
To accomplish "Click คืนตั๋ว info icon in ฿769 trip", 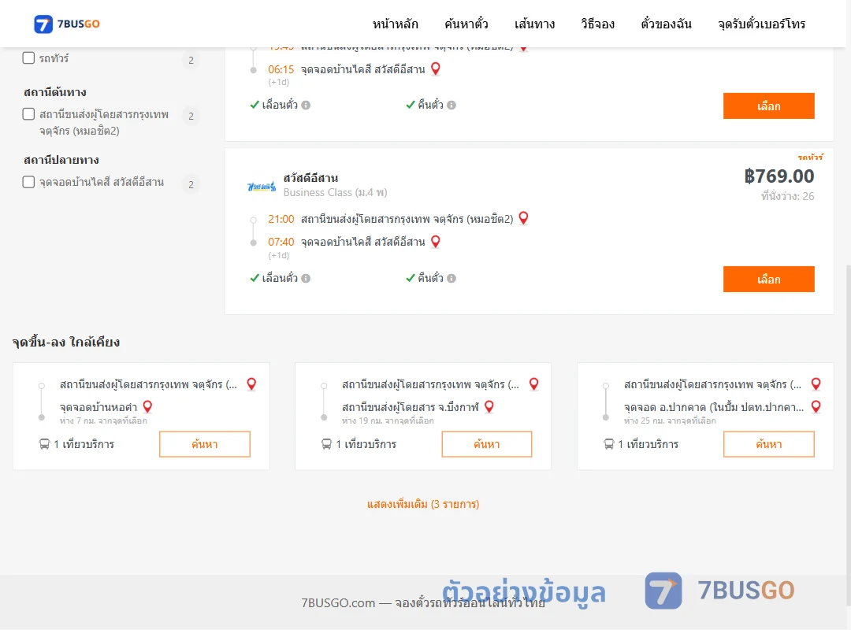I will click(x=452, y=278).
